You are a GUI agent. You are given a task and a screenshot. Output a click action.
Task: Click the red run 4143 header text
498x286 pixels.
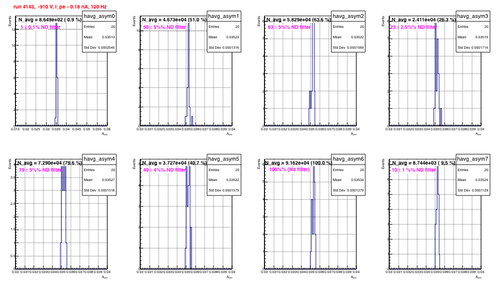(60, 6)
